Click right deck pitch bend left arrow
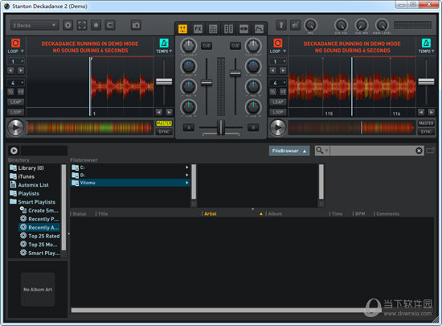The height and width of the screenshot is (326, 442). click(x=421, y=113)
